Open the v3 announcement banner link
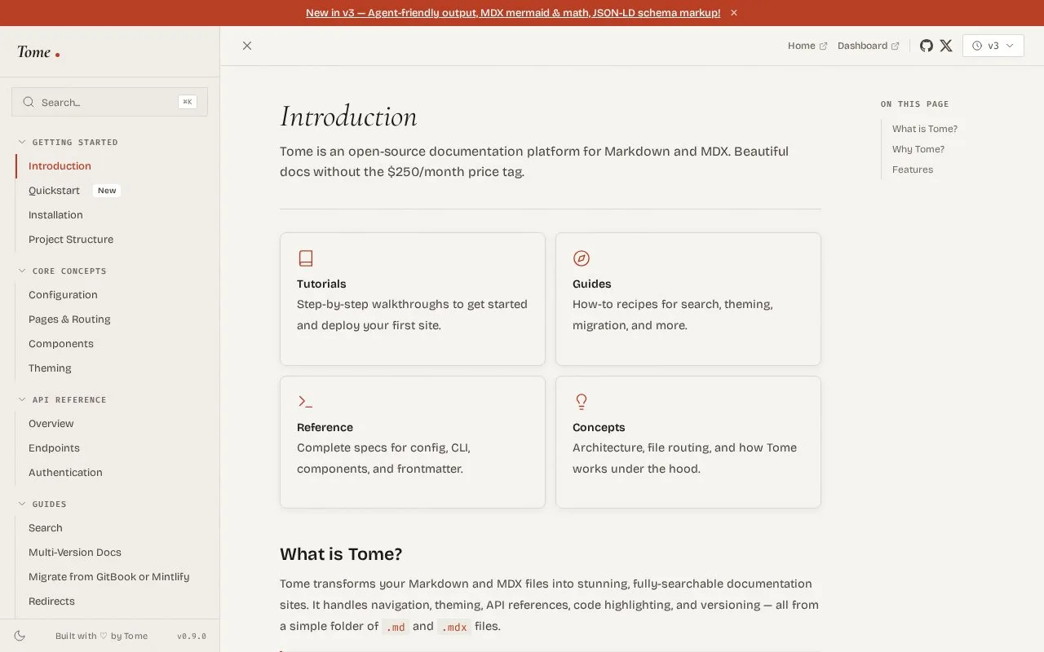This screenshot has width=1044, height=652. (x=513, y=13)
